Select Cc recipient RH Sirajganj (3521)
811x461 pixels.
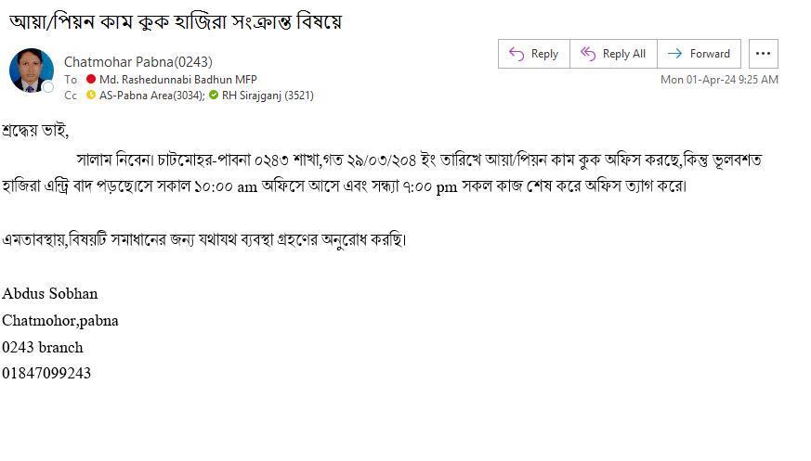(x=268, y=95)
